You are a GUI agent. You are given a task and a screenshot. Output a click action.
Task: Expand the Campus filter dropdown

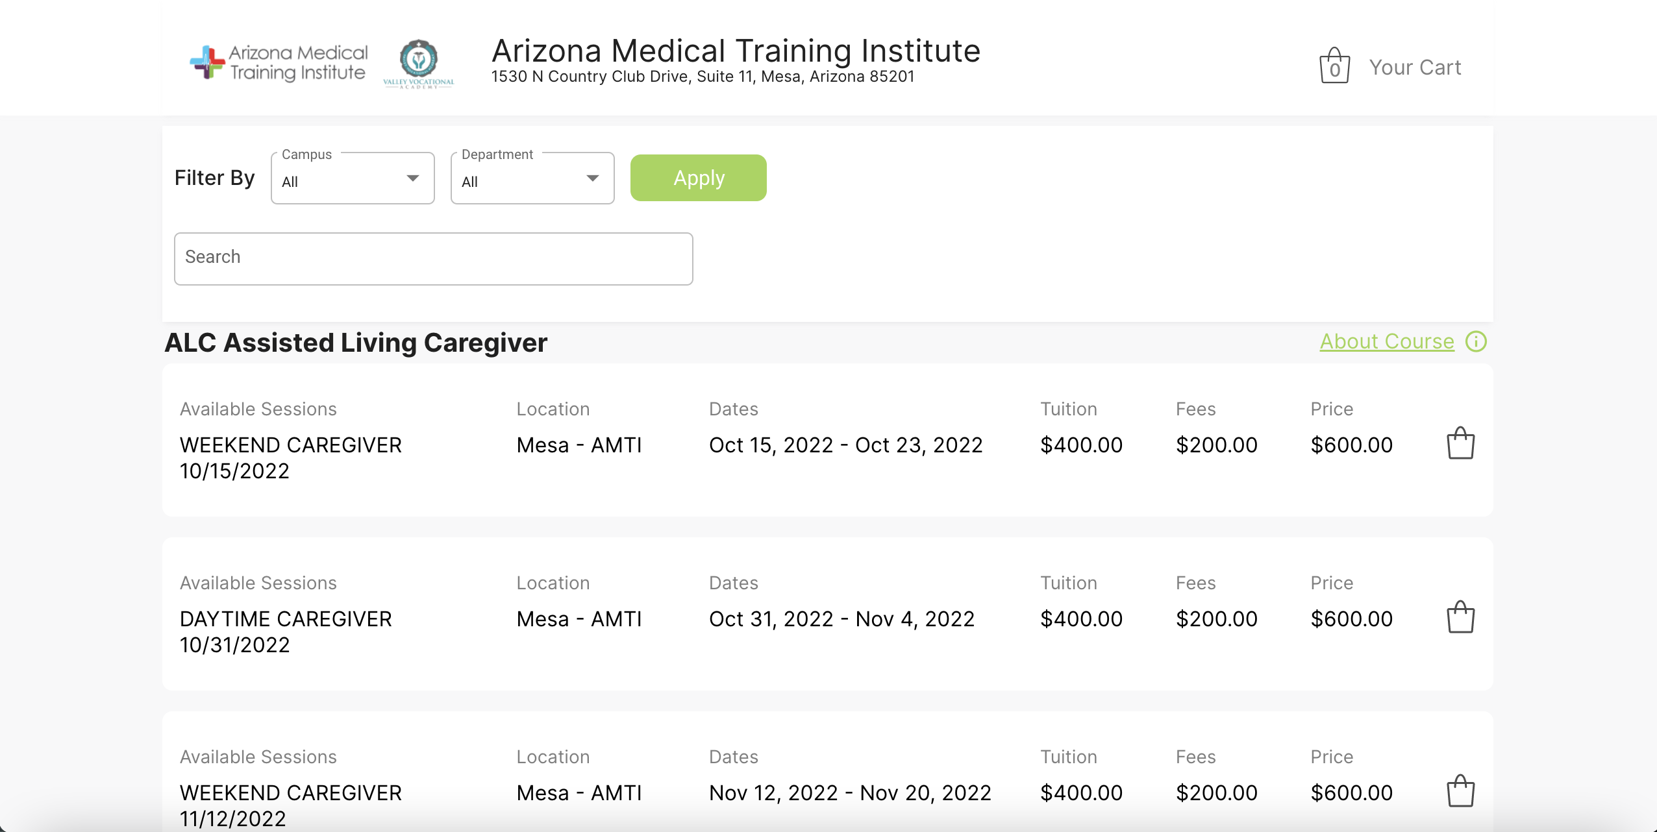pos(352,179)
